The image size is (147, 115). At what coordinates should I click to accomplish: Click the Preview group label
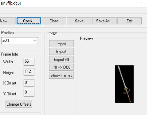pos(86,38)
